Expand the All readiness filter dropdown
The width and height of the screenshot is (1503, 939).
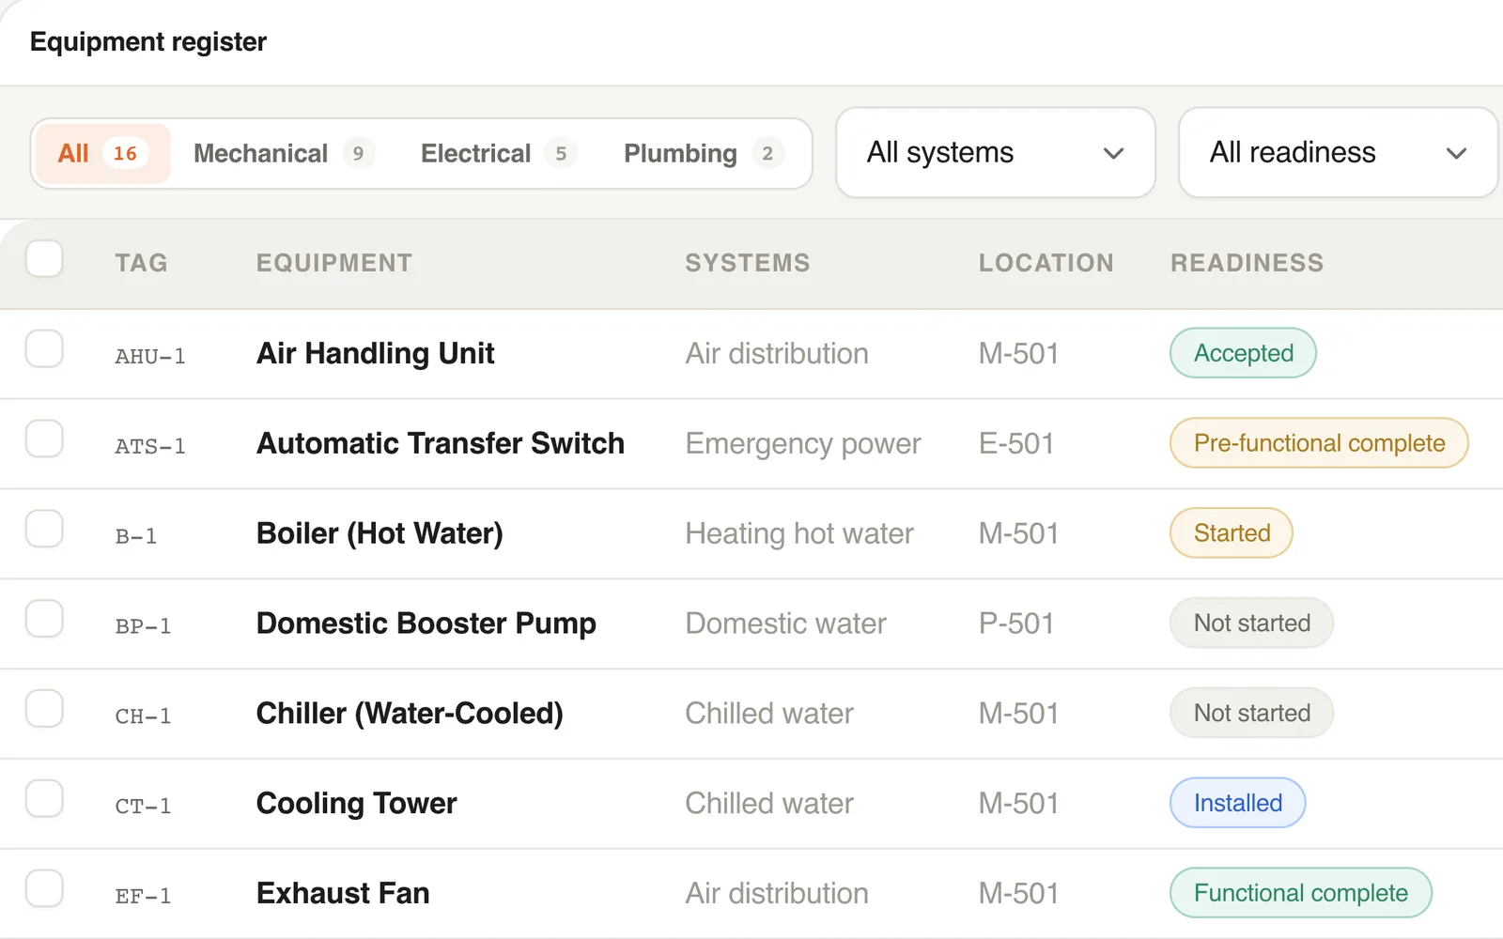[1339, 152]
